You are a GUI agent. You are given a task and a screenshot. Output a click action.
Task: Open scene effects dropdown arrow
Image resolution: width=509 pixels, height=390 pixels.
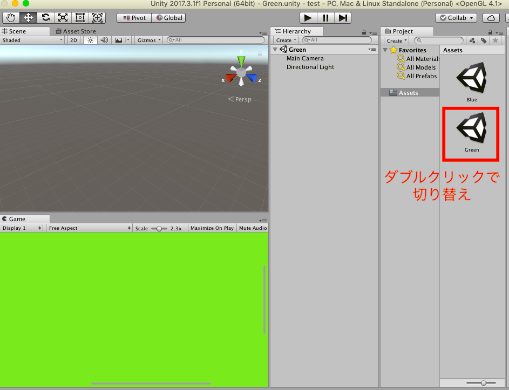coord(128,40)
